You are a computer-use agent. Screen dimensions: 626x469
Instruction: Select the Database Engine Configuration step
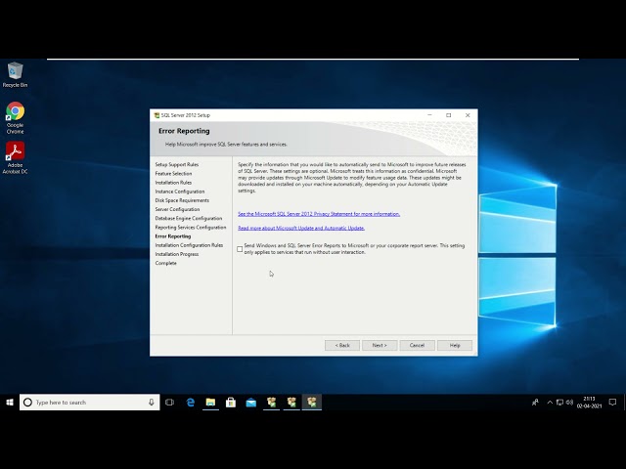[x=189, y=218]
